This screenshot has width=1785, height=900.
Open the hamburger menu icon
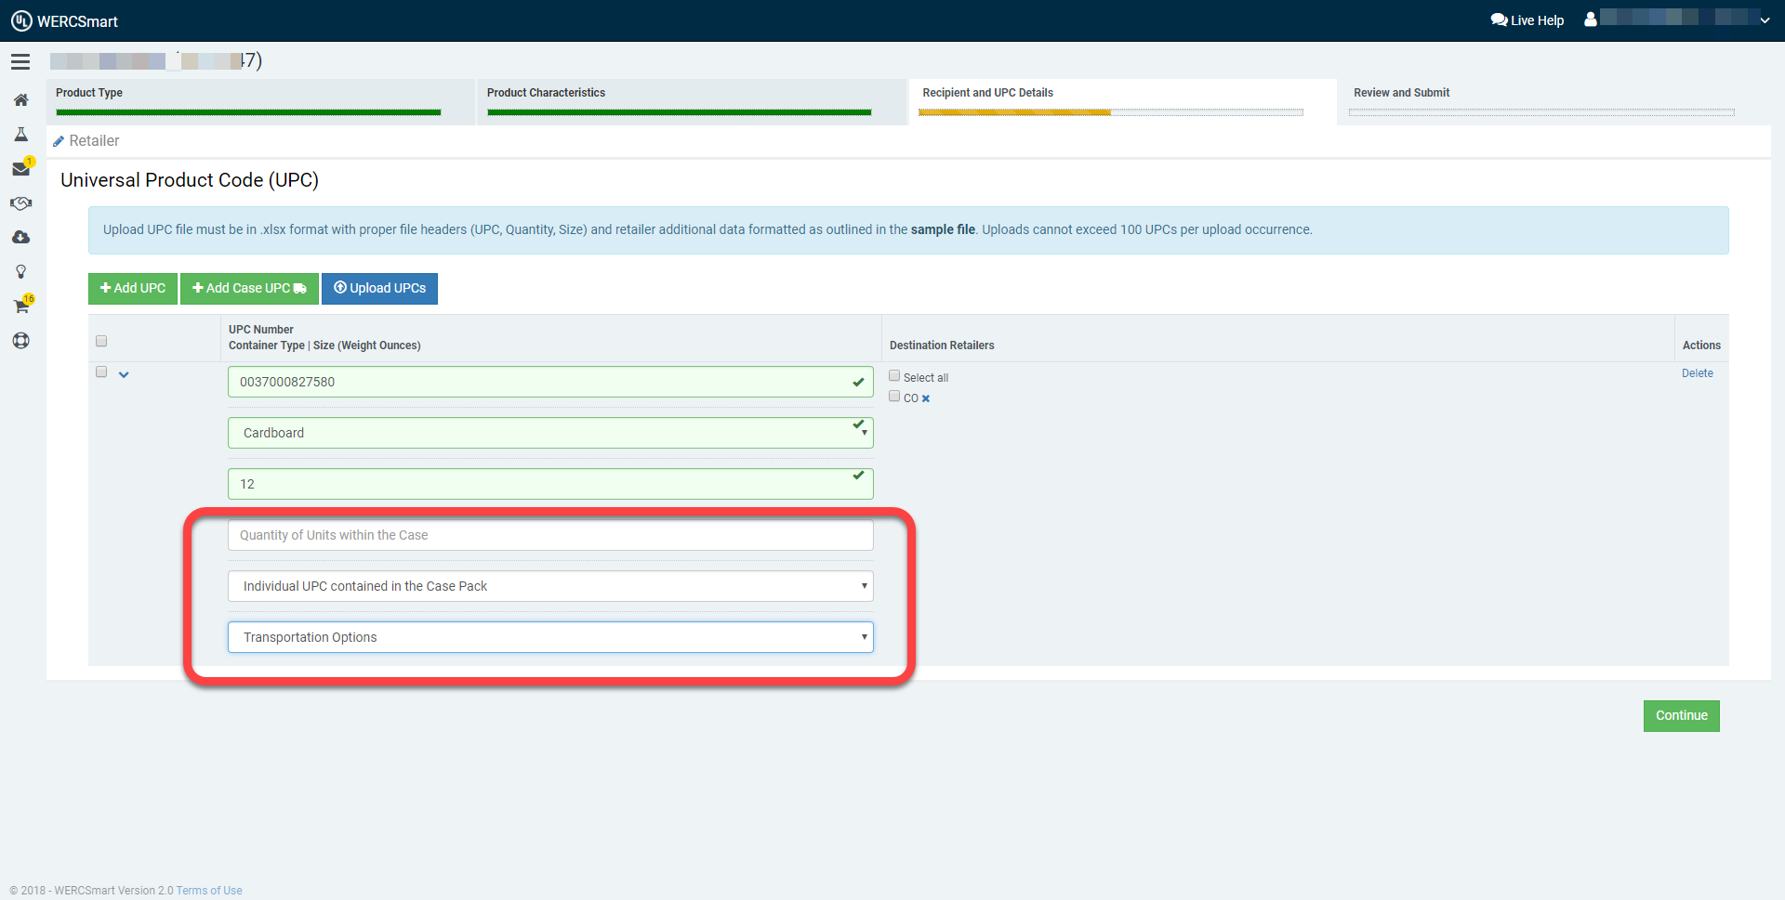[20, 61]
